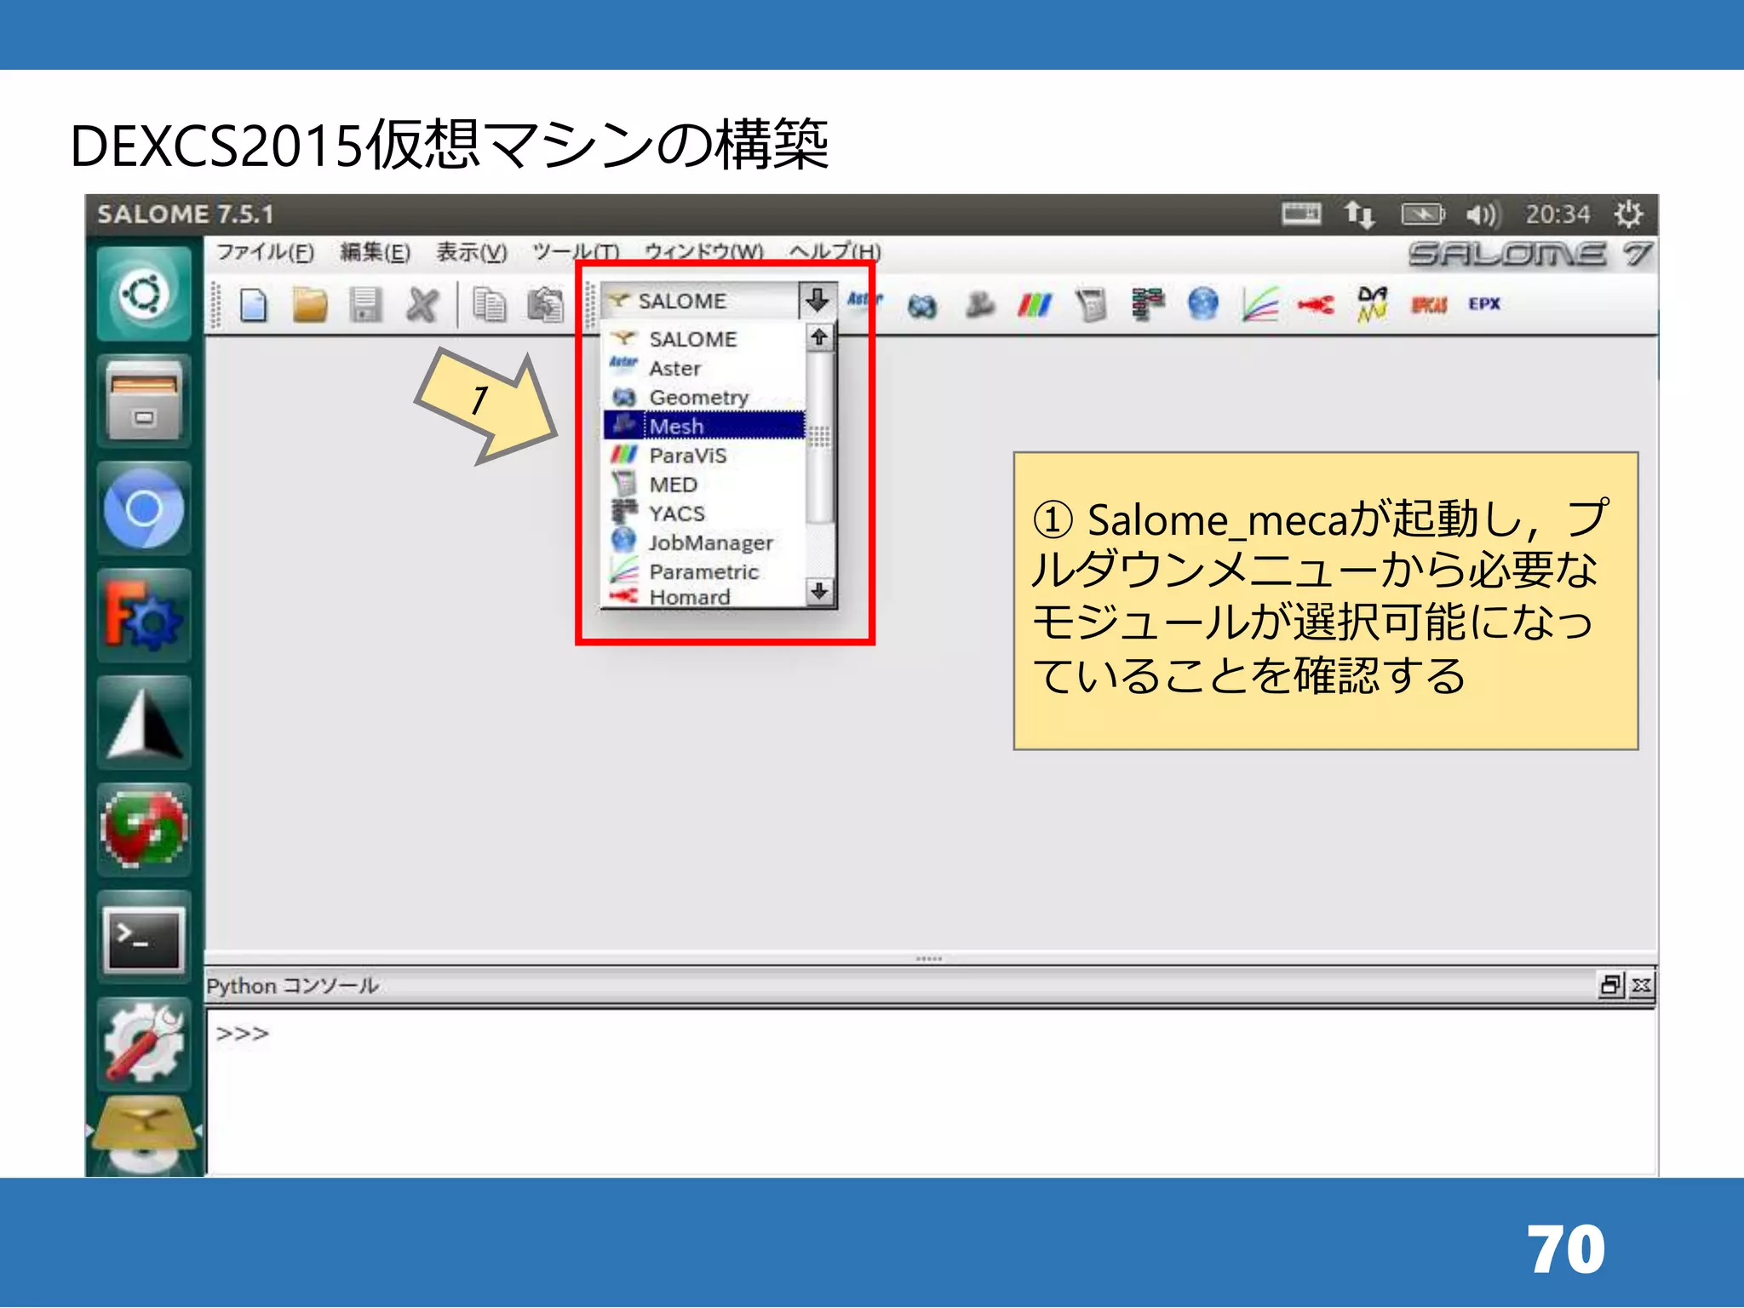Click the Open folder toolbar icon
This screenshot has width=1744, height=1308.
(310, 305)
